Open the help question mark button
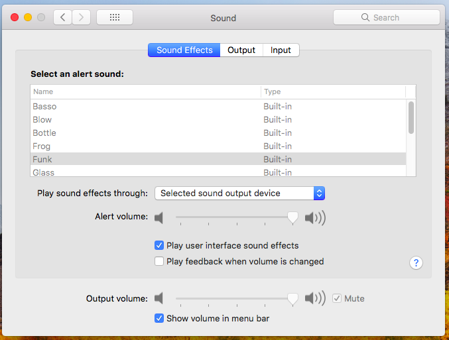This screenshot has height=340, width=449. (416, 263)
